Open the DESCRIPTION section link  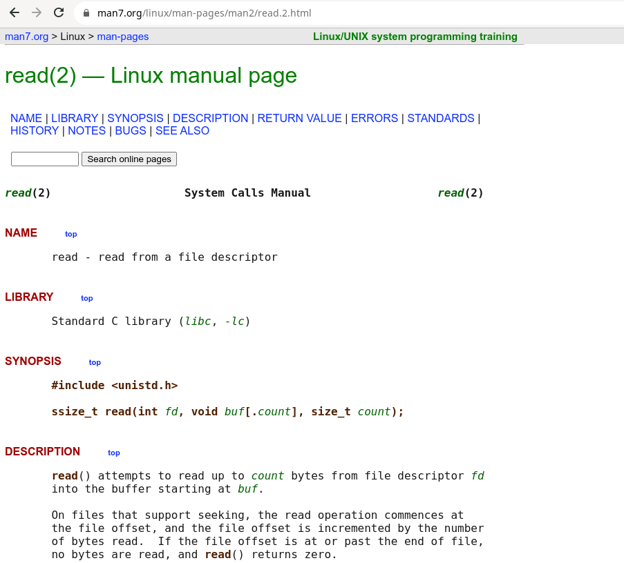[210, 118]
